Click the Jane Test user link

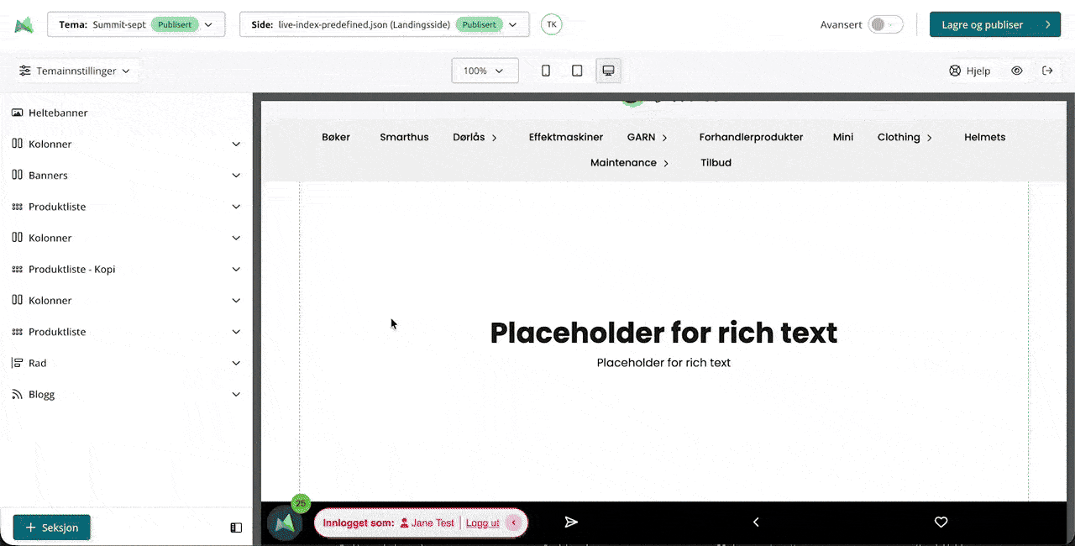pyautogui.click(x=427, y=522)
